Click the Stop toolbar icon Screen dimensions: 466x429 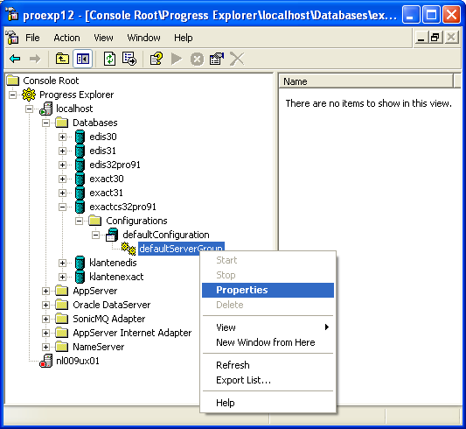point(197,59)
